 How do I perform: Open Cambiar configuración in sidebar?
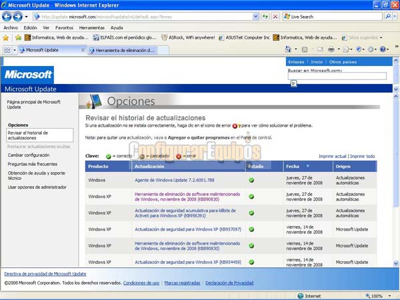pos(29,155)
